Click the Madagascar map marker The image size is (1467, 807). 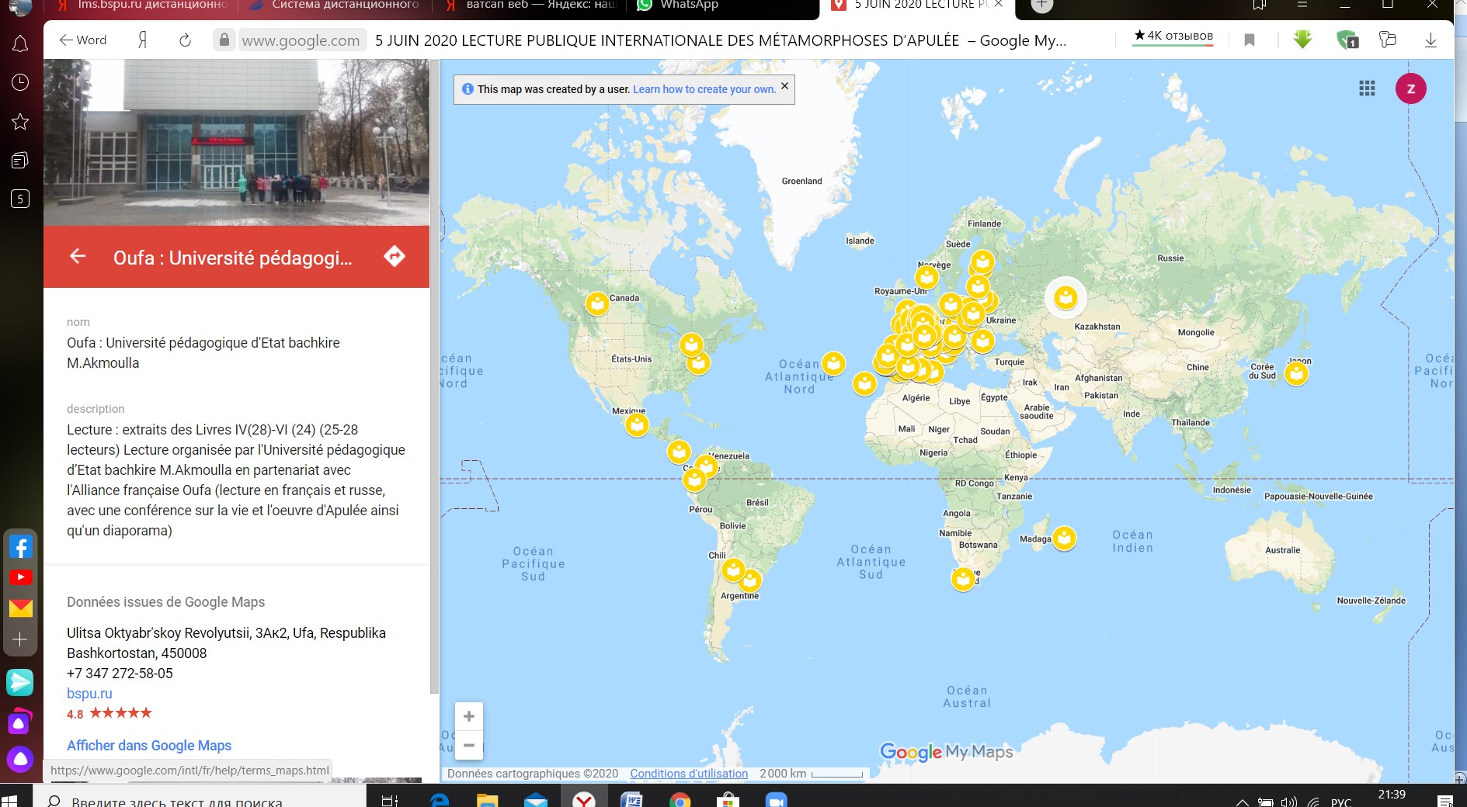[x=1064, y=538]
